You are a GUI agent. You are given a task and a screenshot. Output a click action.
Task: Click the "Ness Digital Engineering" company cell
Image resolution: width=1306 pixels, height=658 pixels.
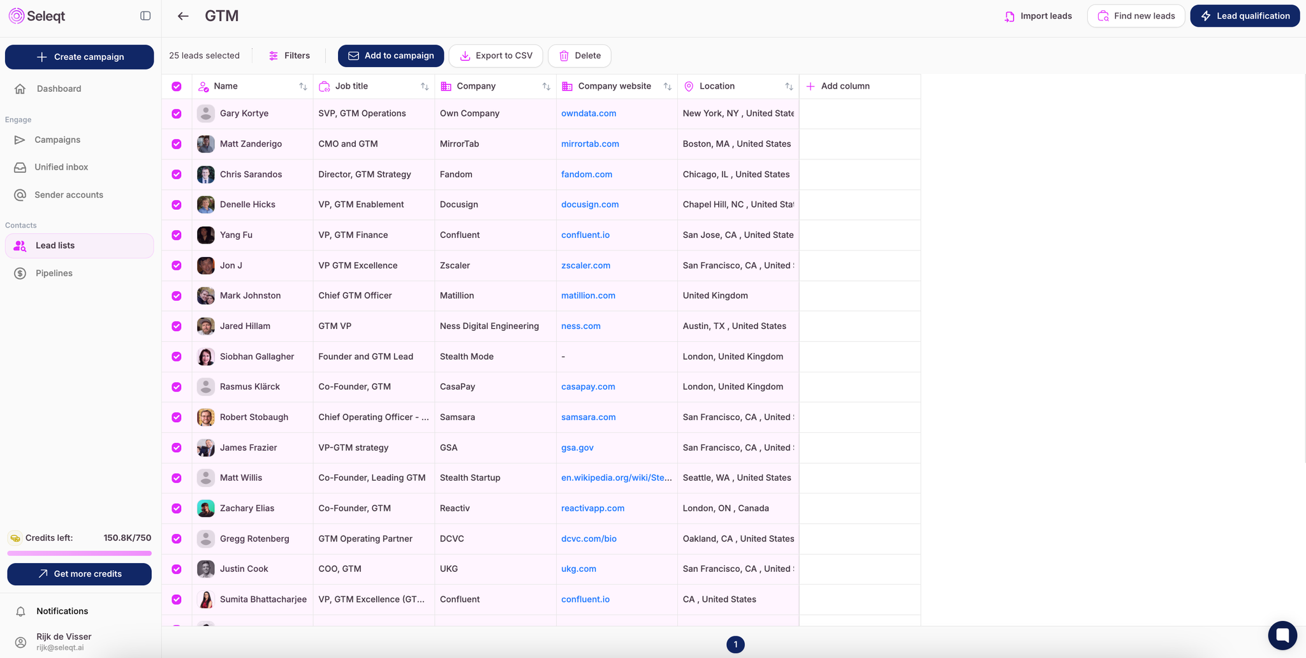pyautogui.click(x=495, y=326)
